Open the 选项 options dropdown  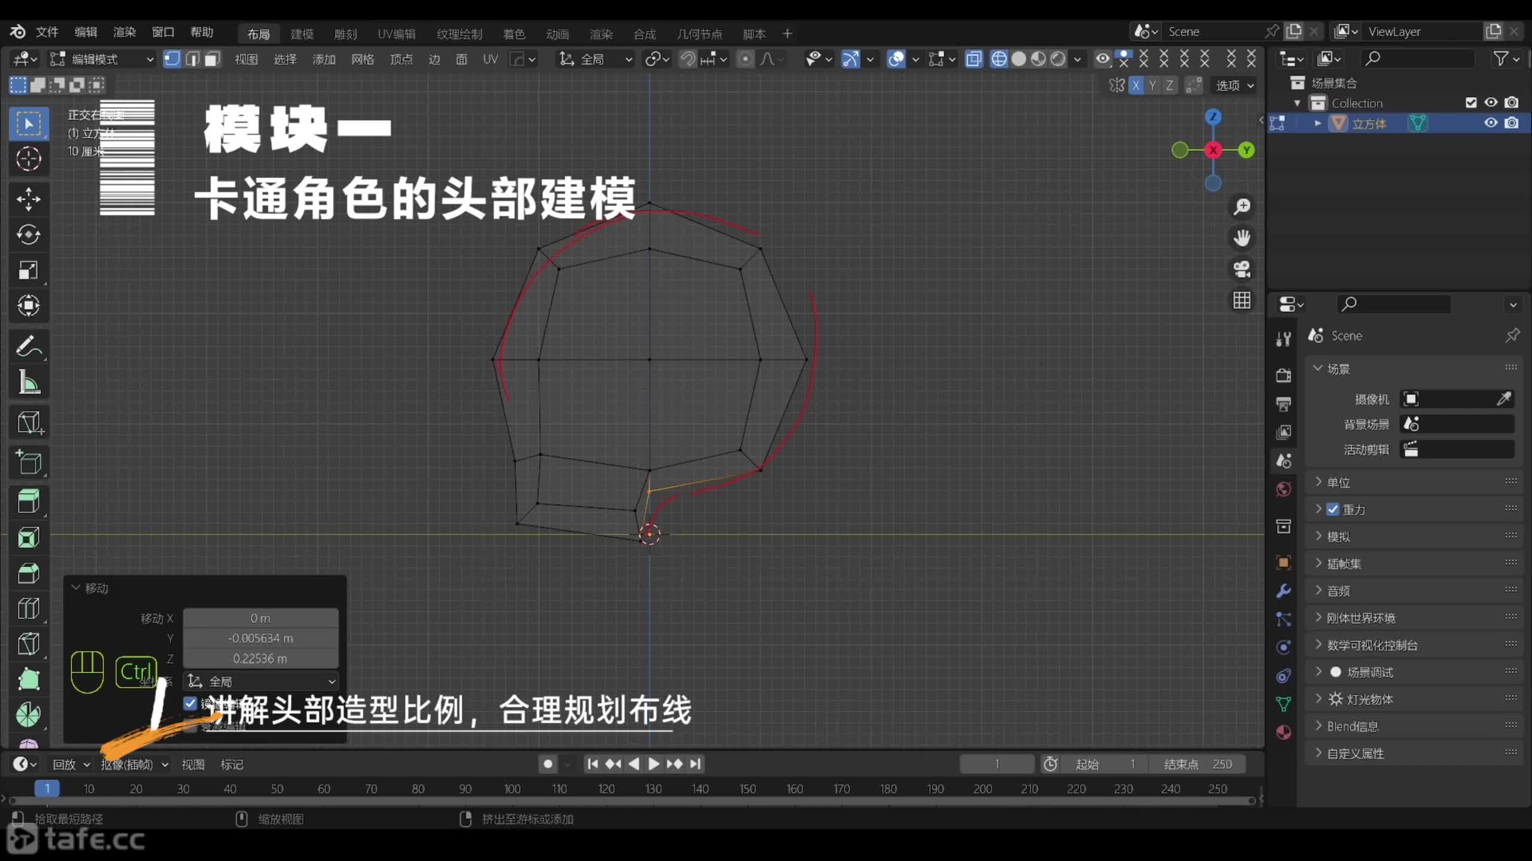click(x=1234, y=86)
